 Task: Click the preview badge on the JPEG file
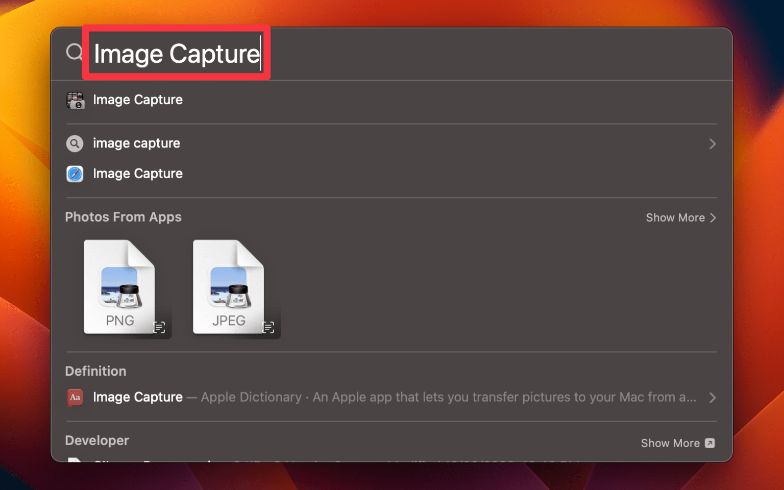[269, 327]
